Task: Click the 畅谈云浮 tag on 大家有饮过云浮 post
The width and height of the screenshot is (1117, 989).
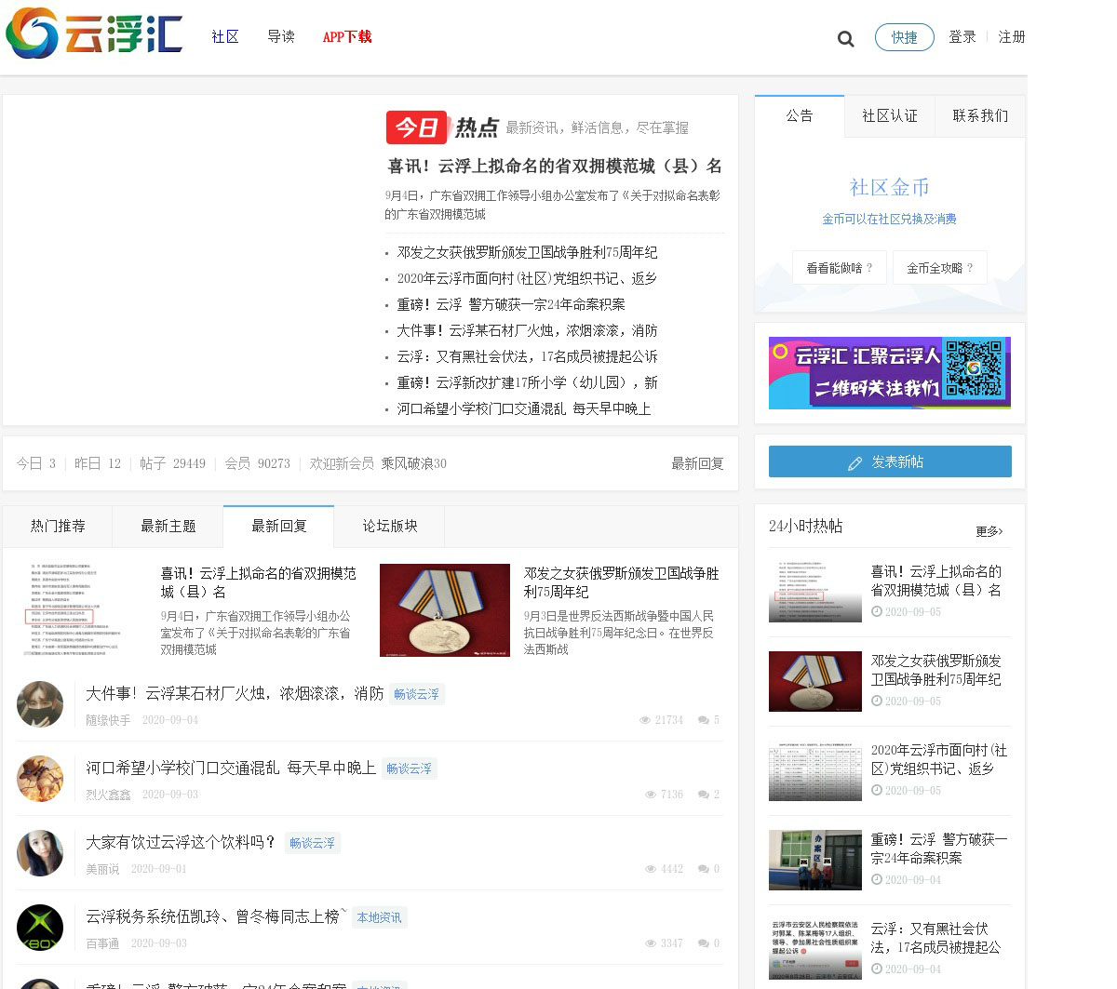Action: [x=312, y=843]
